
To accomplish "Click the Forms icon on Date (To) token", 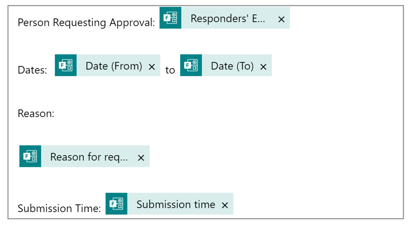I will pyautogui.click(x=191, y=65).
